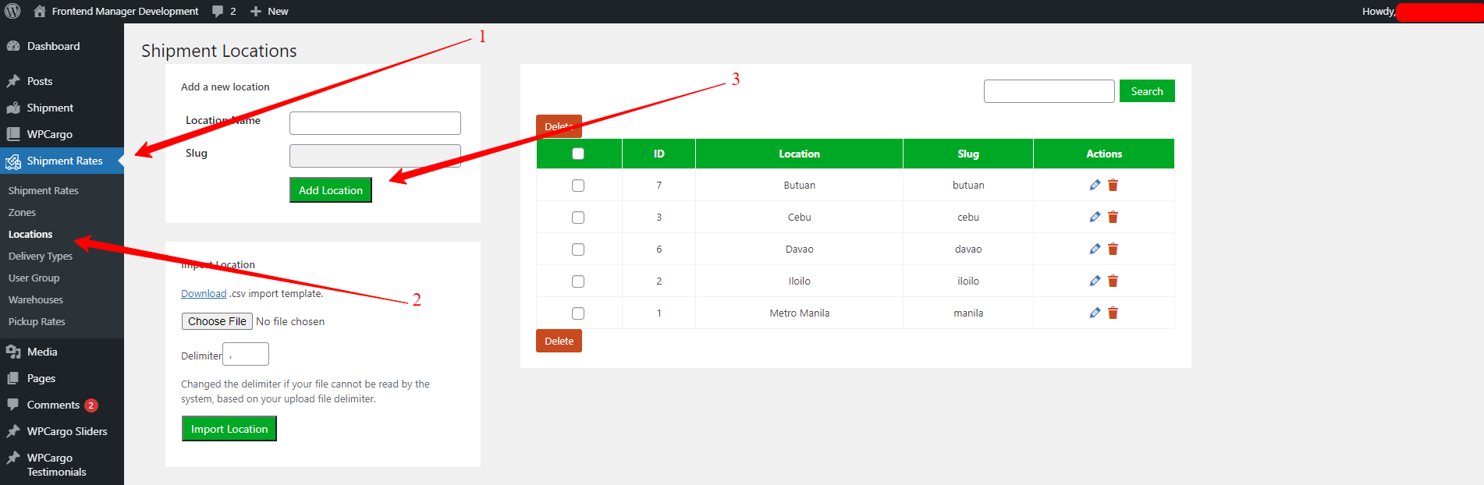Tick the checkbox for Butuan row

578,186
